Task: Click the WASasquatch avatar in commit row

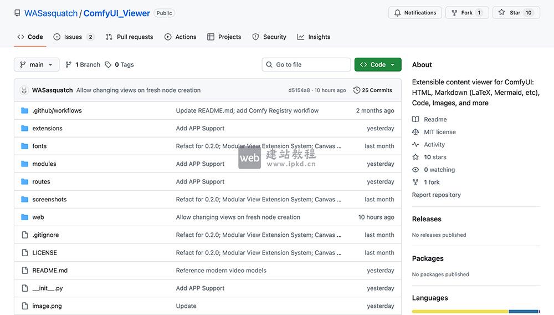Action: point(24,90)
